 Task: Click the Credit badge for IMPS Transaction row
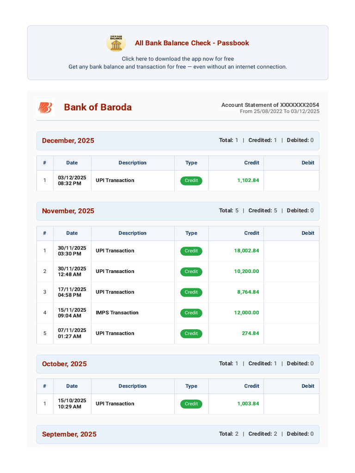191,313
